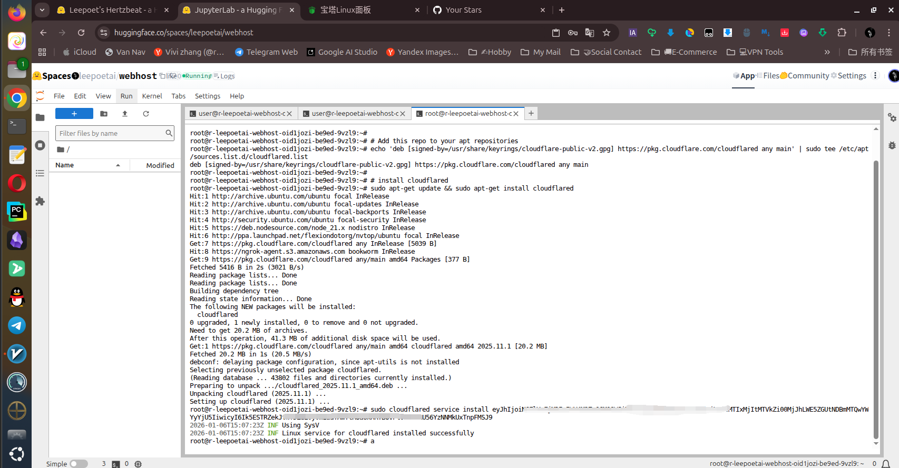Click the Filter files by name field
The height and width of the screenshot is (468, 899).
111,134
